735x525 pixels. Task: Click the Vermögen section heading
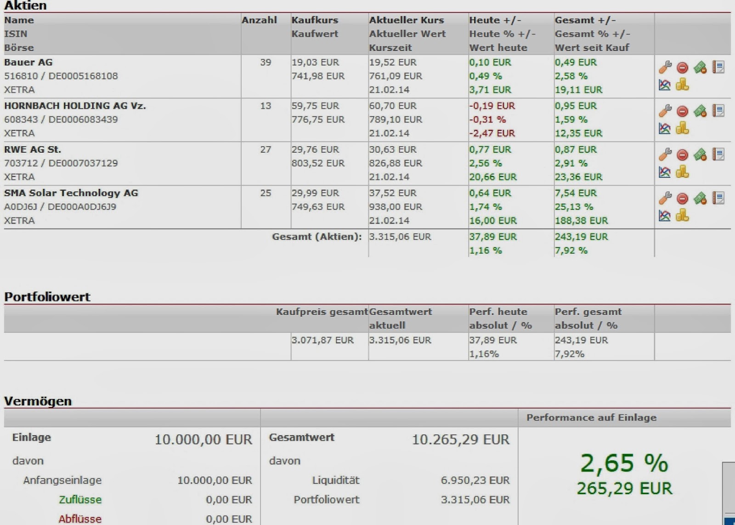point(38,401)
